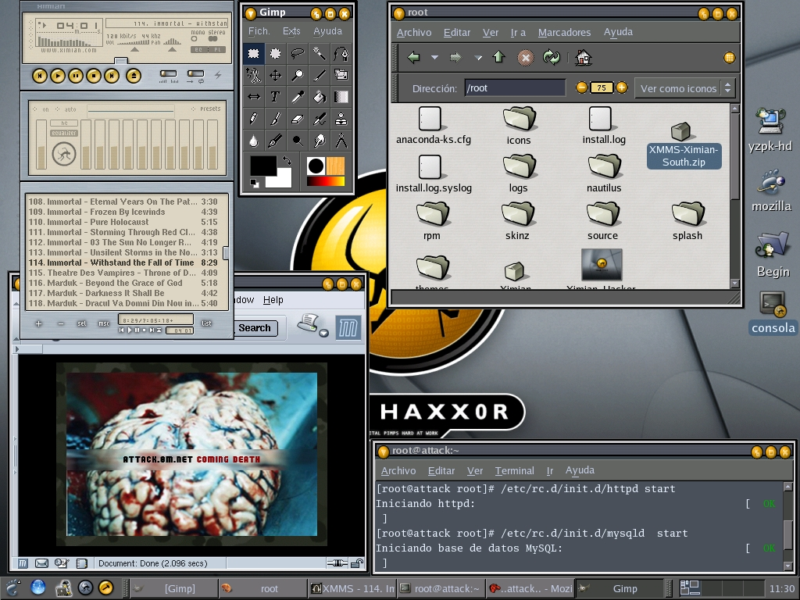Click the Mozilla print icon
Screen dimensions: 800x600
(308, 323)
